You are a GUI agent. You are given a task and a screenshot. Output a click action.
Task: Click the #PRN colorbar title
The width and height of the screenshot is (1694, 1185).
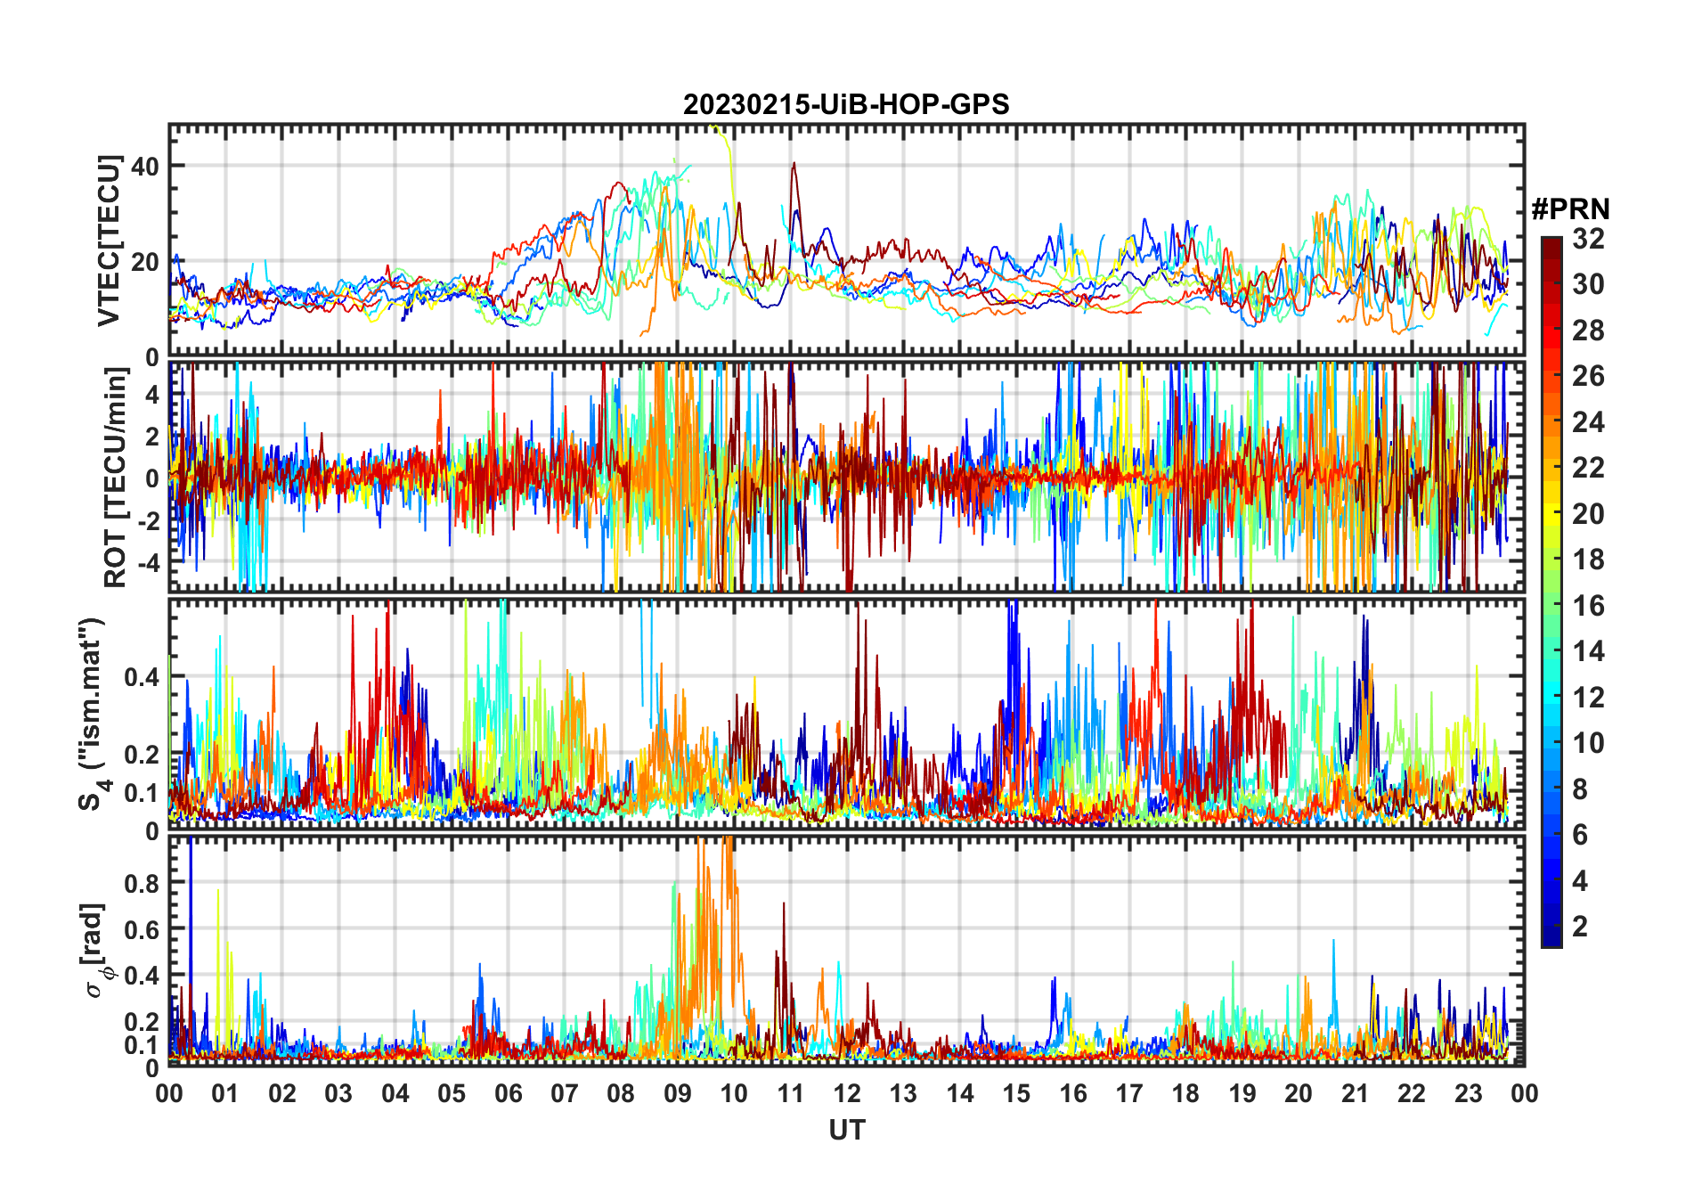coord(1570,208)
